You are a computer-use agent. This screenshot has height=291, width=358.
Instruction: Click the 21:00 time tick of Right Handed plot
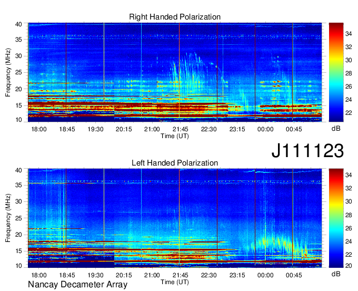[152, 129]
